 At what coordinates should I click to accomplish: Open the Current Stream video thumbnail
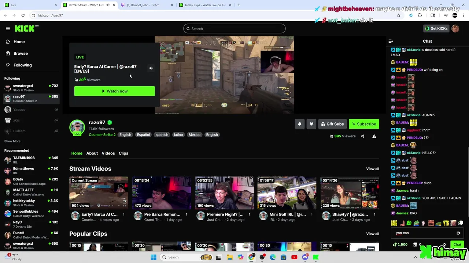tap(99, 193)
